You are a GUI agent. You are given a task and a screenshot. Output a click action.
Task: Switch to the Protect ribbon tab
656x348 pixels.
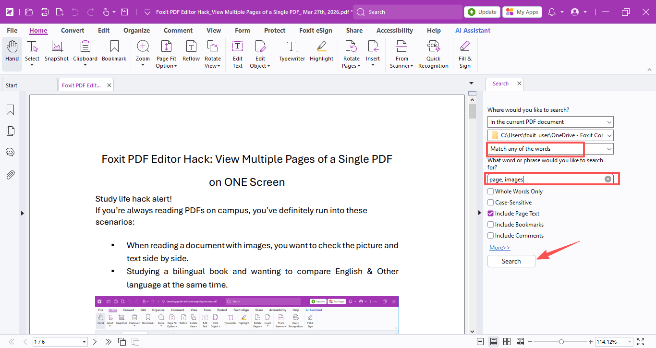275,30
